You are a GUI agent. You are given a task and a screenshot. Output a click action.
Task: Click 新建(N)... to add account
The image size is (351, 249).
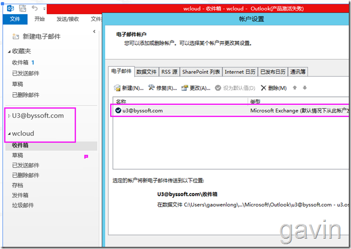click(x=129, y=88)
